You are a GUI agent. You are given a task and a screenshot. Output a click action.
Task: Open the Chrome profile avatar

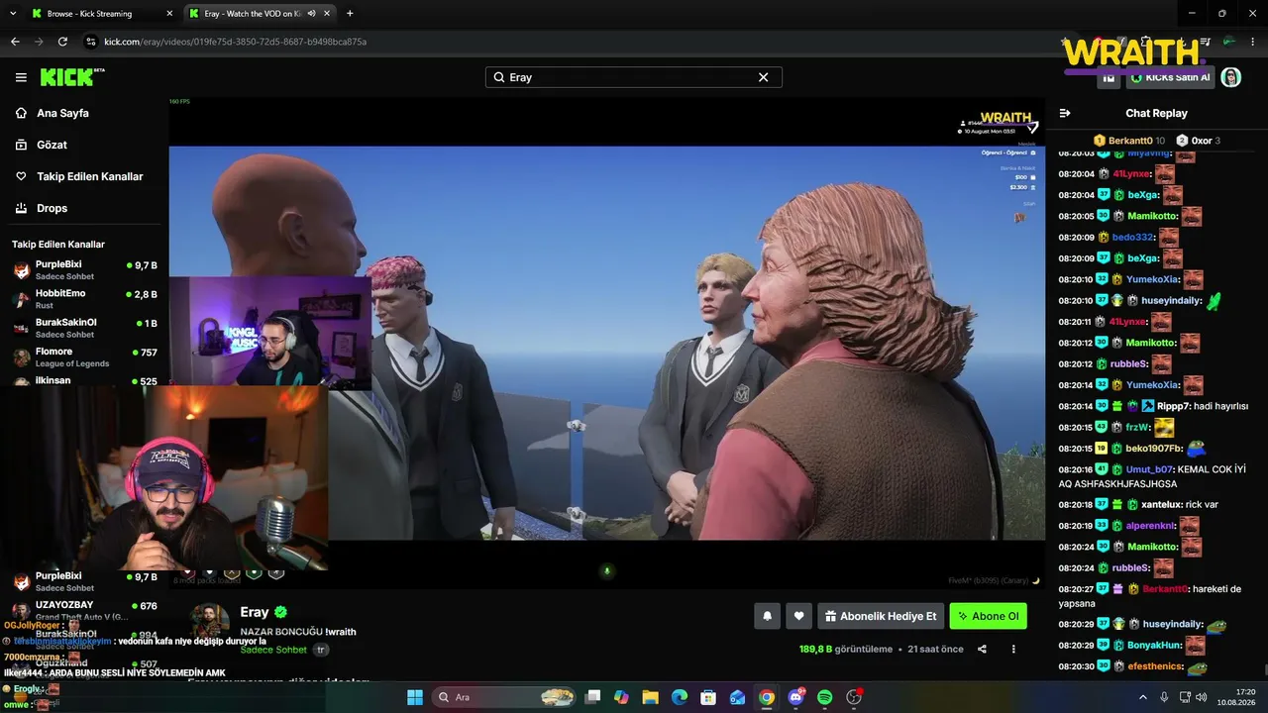click(x=1229, y=42)
